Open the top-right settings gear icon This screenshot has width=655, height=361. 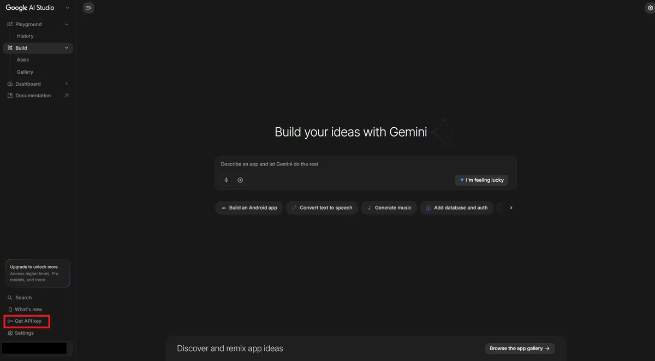tap(650, 8)
